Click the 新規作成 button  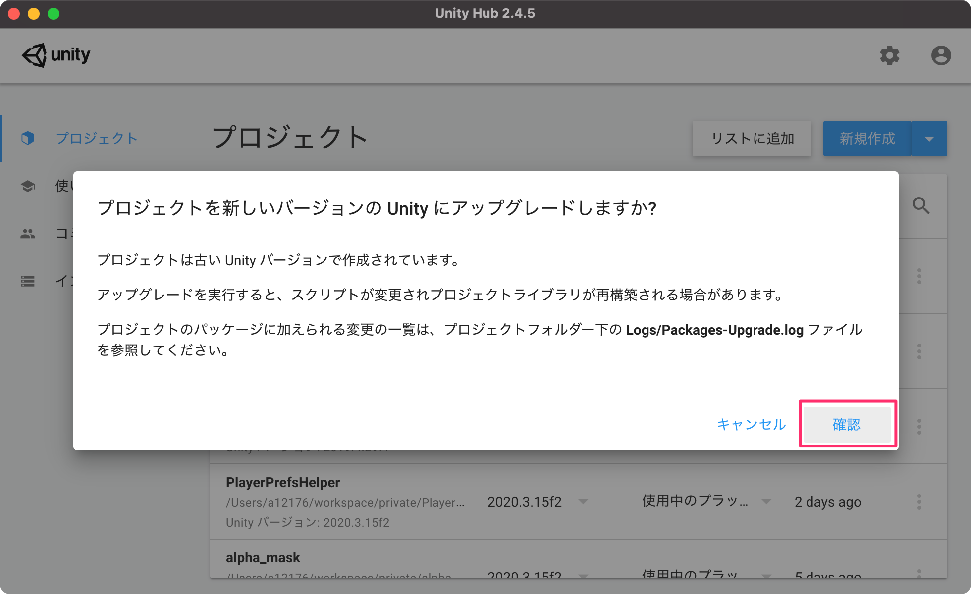867,139
